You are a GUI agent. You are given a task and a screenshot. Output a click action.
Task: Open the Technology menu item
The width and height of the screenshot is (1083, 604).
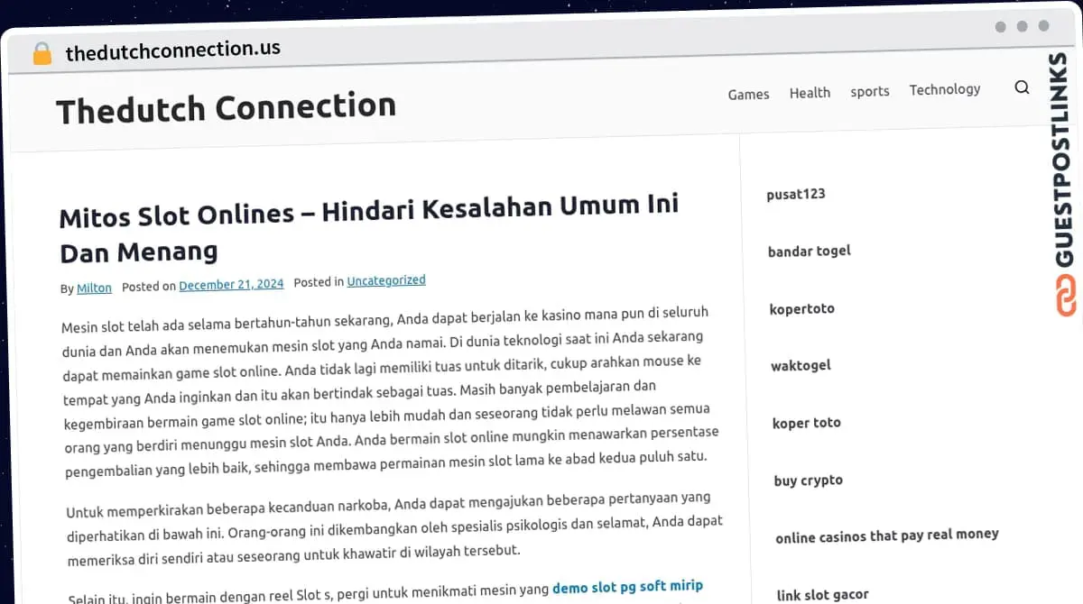[945, 89]
